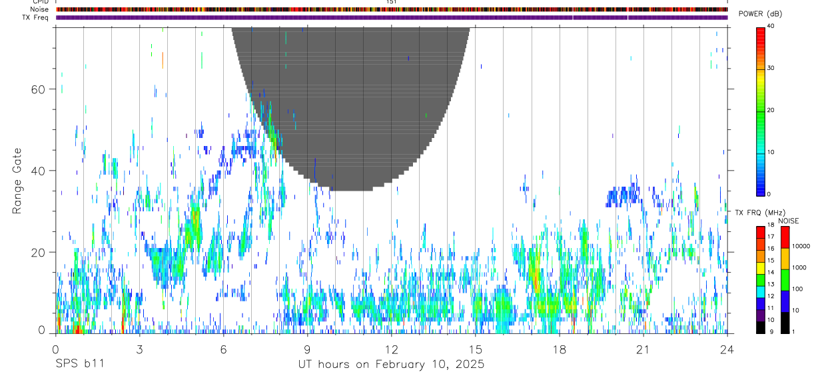Click the 9 label on the TX FRQ scale
The image size is (818, 378).
pyautogui.click(x=771, y=331)
